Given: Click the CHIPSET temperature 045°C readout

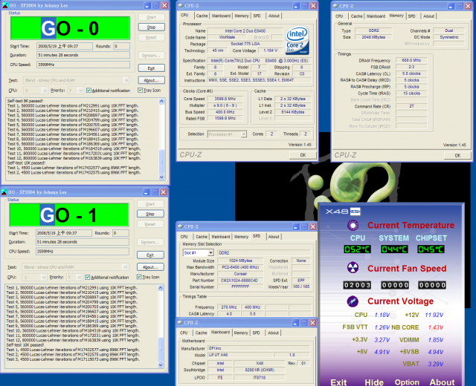Looking at the screenshot, I should click(x=431, y=249).
